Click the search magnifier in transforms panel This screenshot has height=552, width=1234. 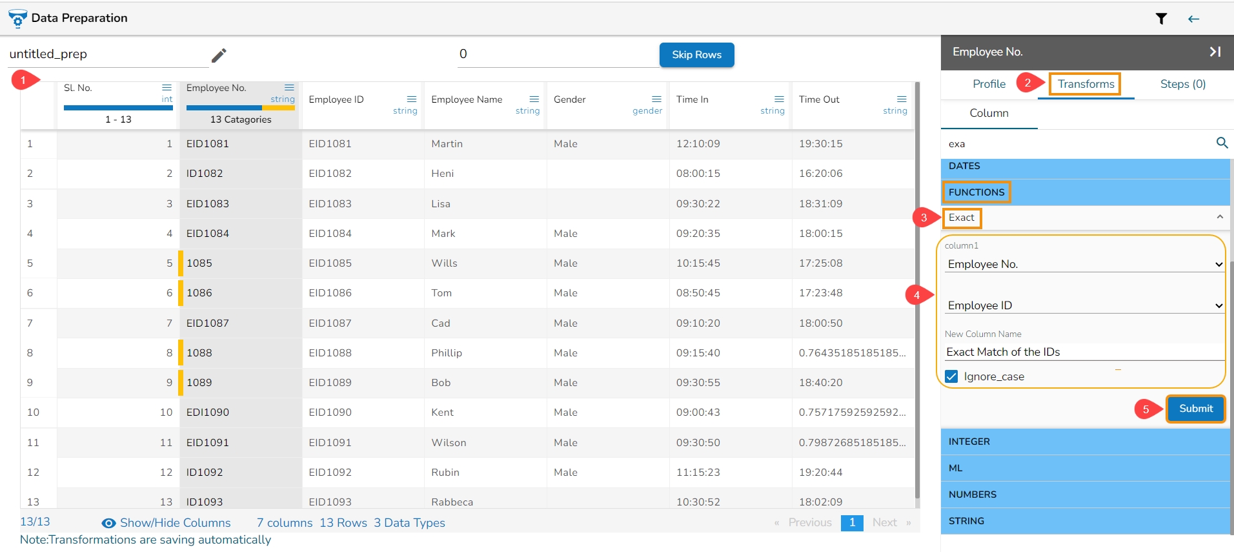click(x=1221, y=143)
